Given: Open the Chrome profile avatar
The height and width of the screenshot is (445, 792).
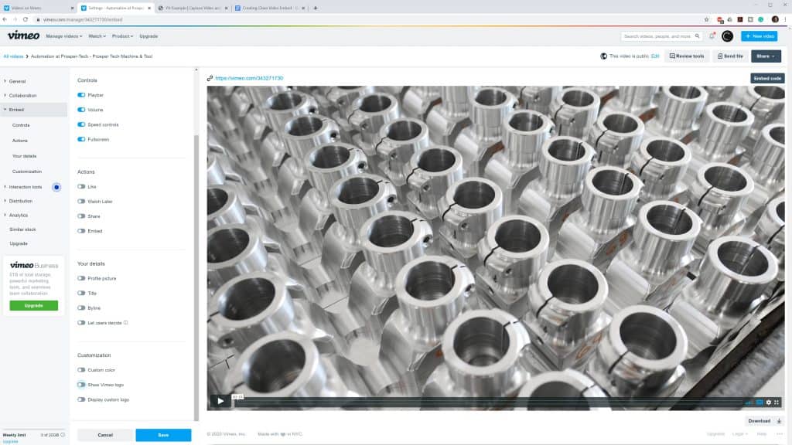Looking at the screenshot, I should (x=775, y=19).
